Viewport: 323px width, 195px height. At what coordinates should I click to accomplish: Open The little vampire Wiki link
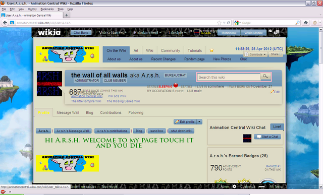point(86,101)
